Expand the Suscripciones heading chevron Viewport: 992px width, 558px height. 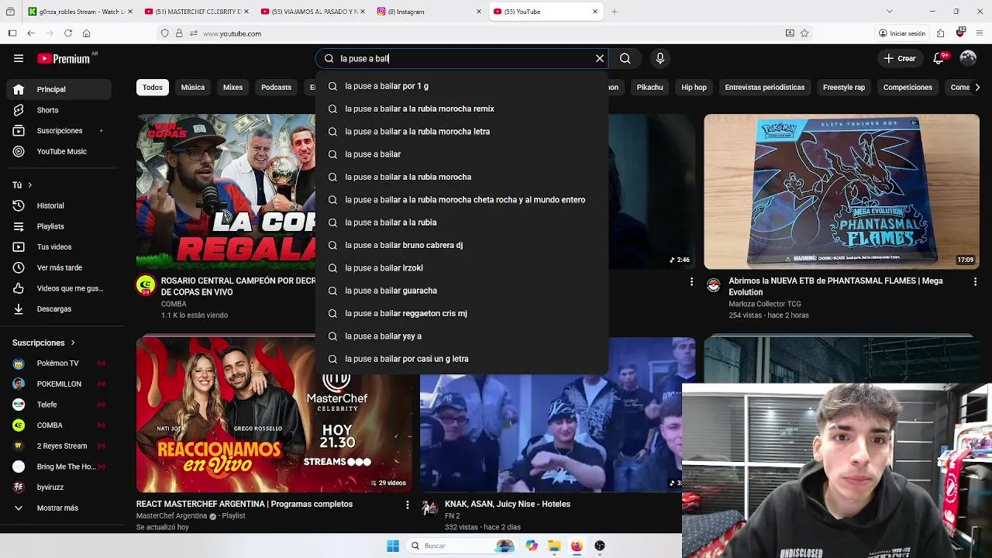click(73, 343)
